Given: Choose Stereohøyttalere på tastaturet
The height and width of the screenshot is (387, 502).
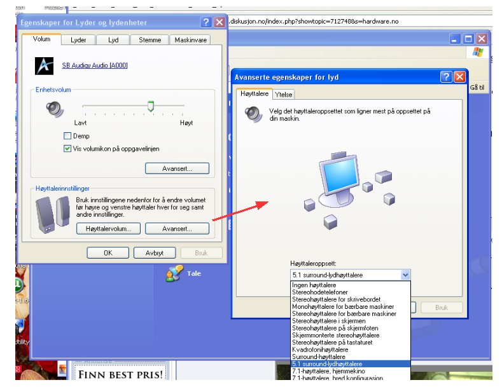Looking at the screenshot, I should 351,343.
